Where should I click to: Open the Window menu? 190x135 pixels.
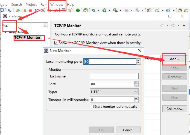pos(57,4)
